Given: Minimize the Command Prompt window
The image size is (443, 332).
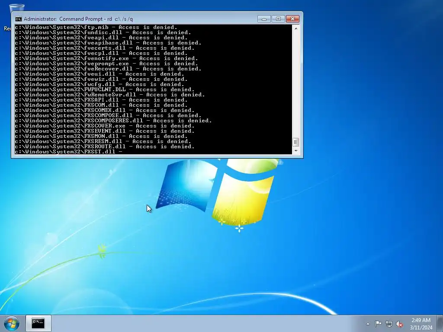Looking at the screenshot, I should click(x=264, y=19).
